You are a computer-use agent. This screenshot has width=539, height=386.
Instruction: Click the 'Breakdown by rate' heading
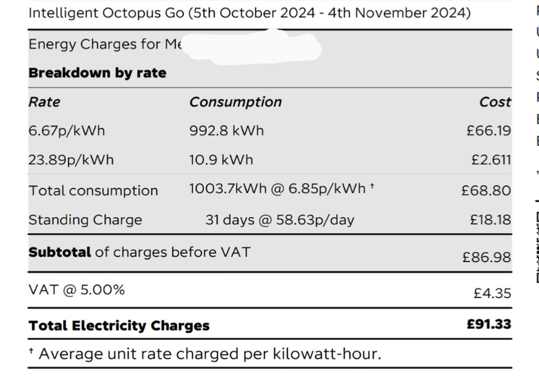[97, 73]
